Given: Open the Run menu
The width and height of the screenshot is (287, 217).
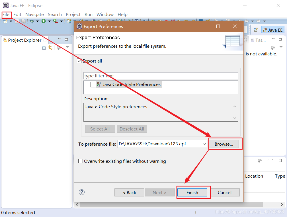Looking at the screenshot, I should pyautogui.click(x=88, y=15).
